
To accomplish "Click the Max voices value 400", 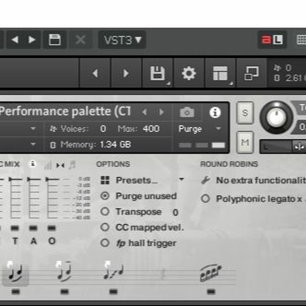I will [151, 129].
